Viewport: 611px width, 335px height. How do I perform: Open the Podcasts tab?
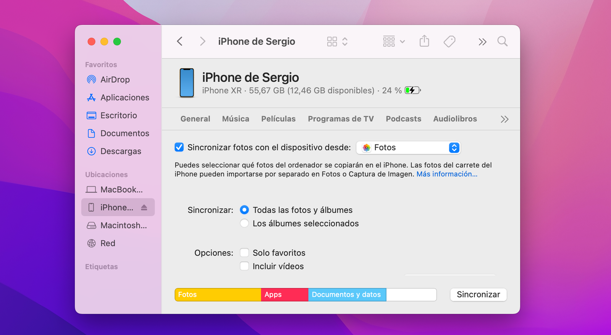pyautogui.click(x=403, y=119)
